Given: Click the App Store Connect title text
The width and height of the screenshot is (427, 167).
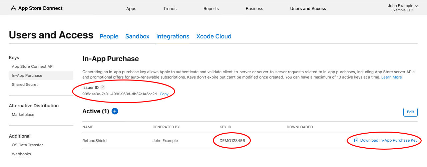Looking at the screenshot, I should click(40, 8).
